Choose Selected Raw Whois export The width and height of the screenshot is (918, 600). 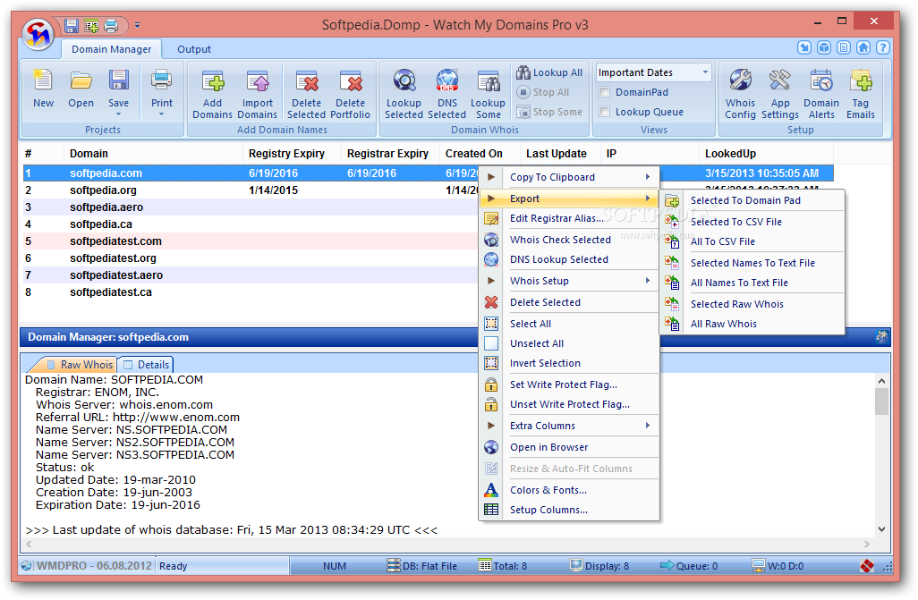[x=752, y=304]
